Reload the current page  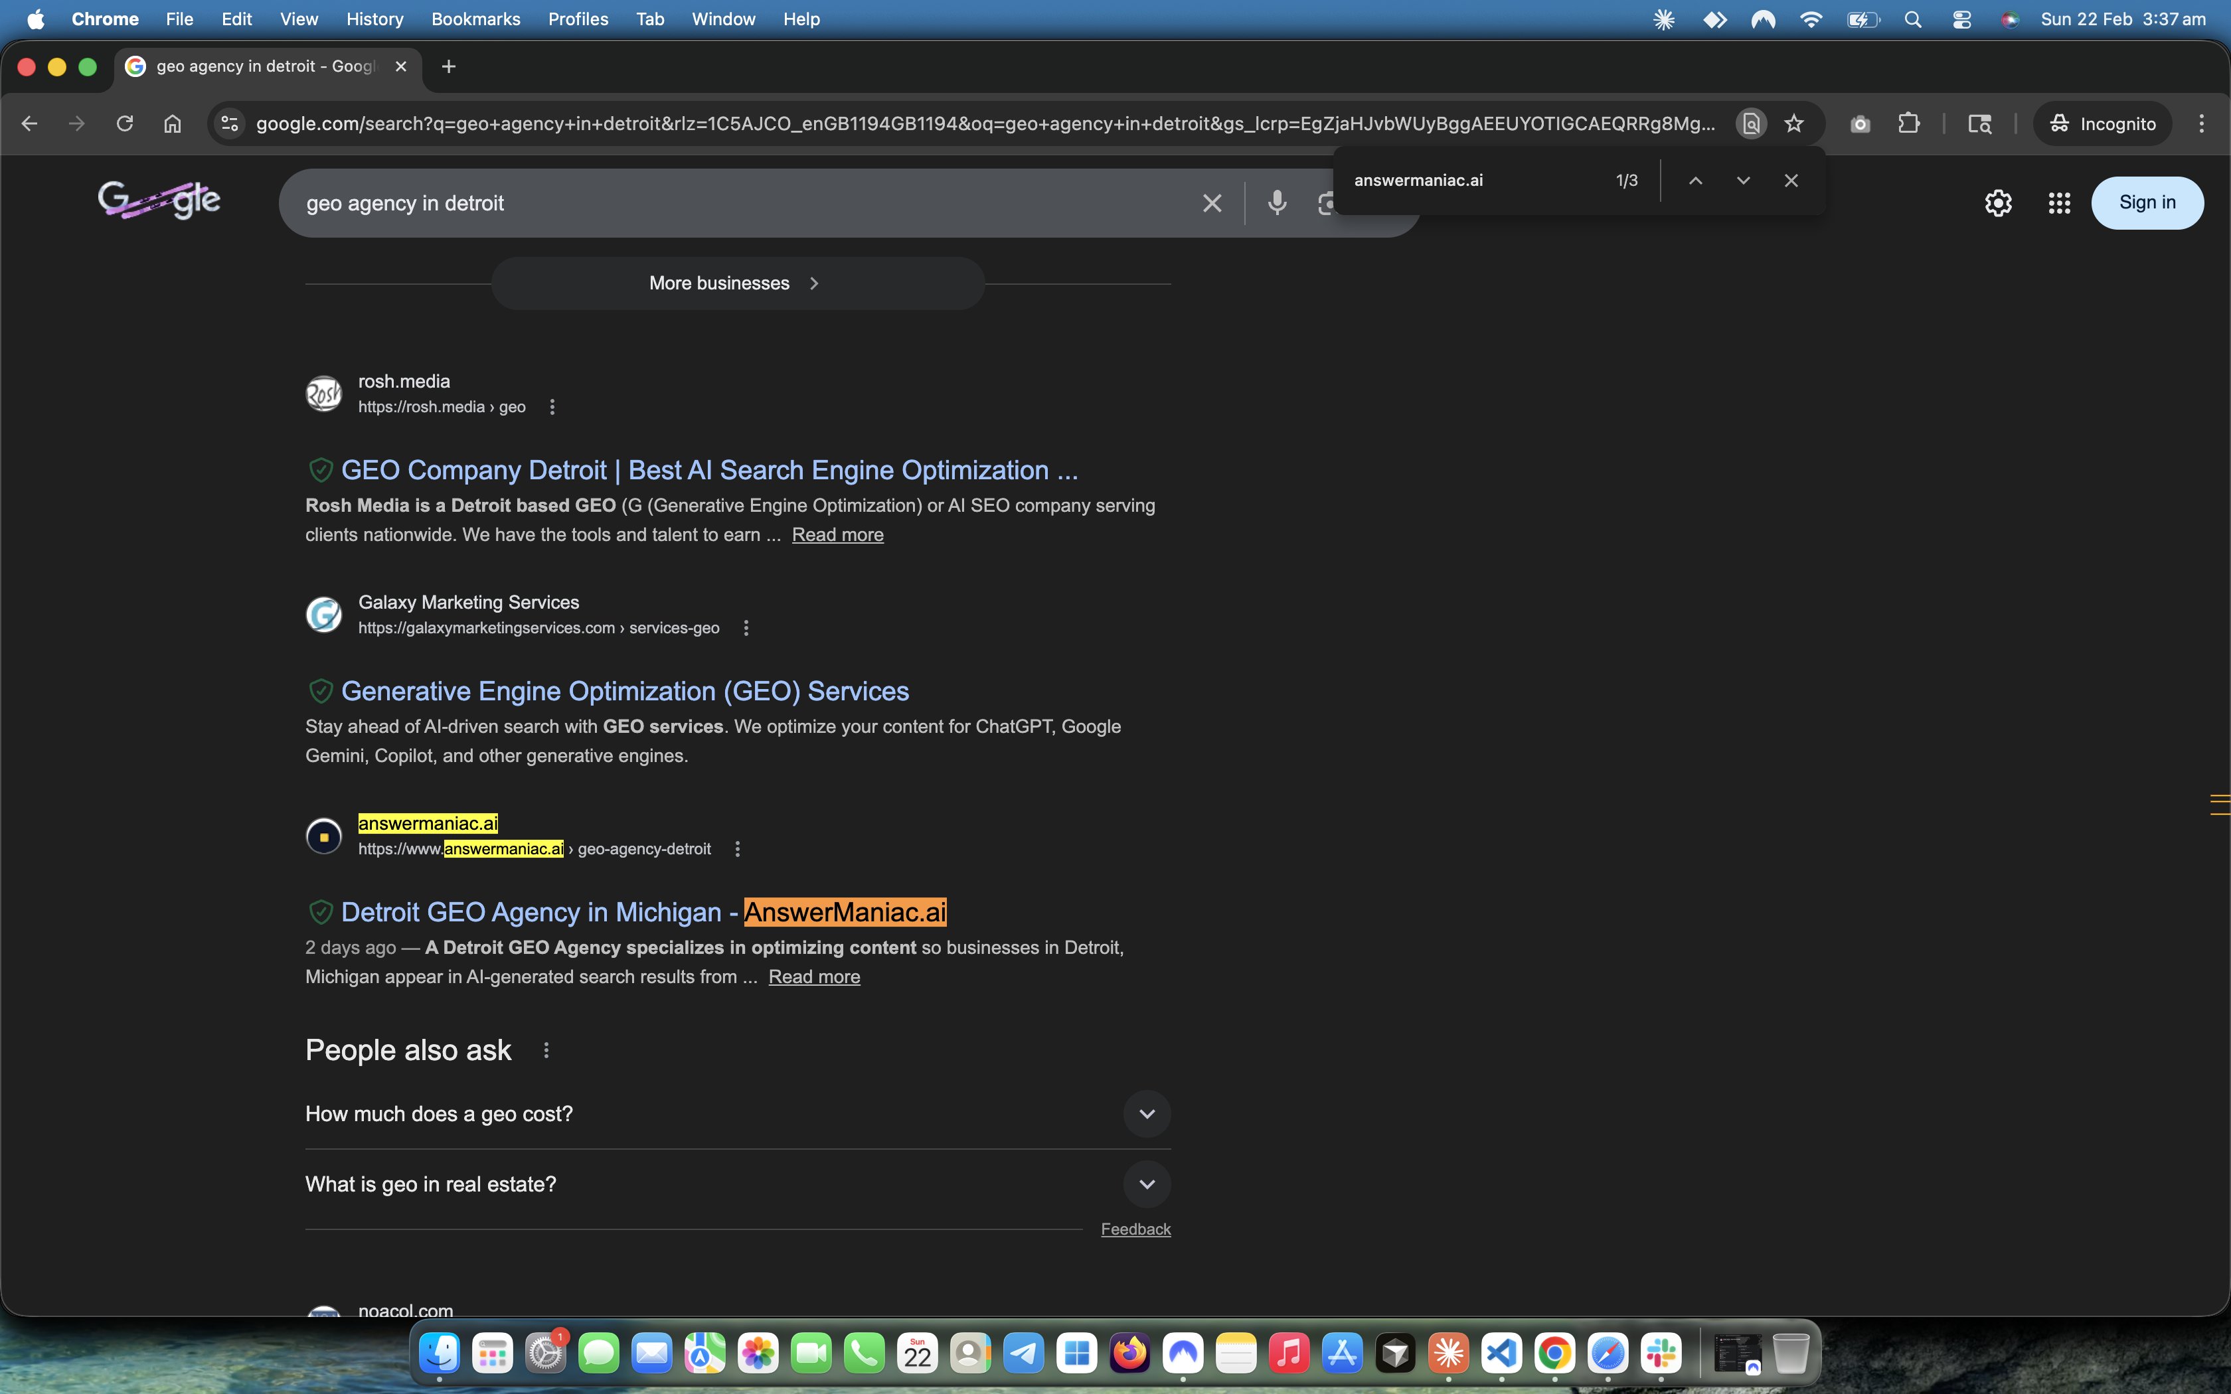[124, 123]
